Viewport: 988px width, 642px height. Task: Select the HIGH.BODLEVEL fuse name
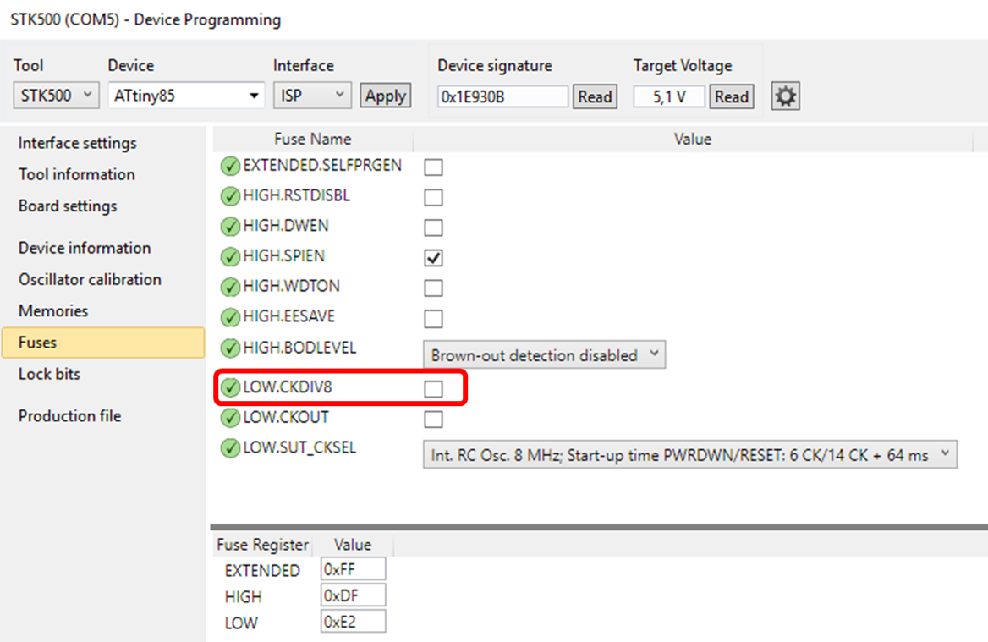click(300, 348)
